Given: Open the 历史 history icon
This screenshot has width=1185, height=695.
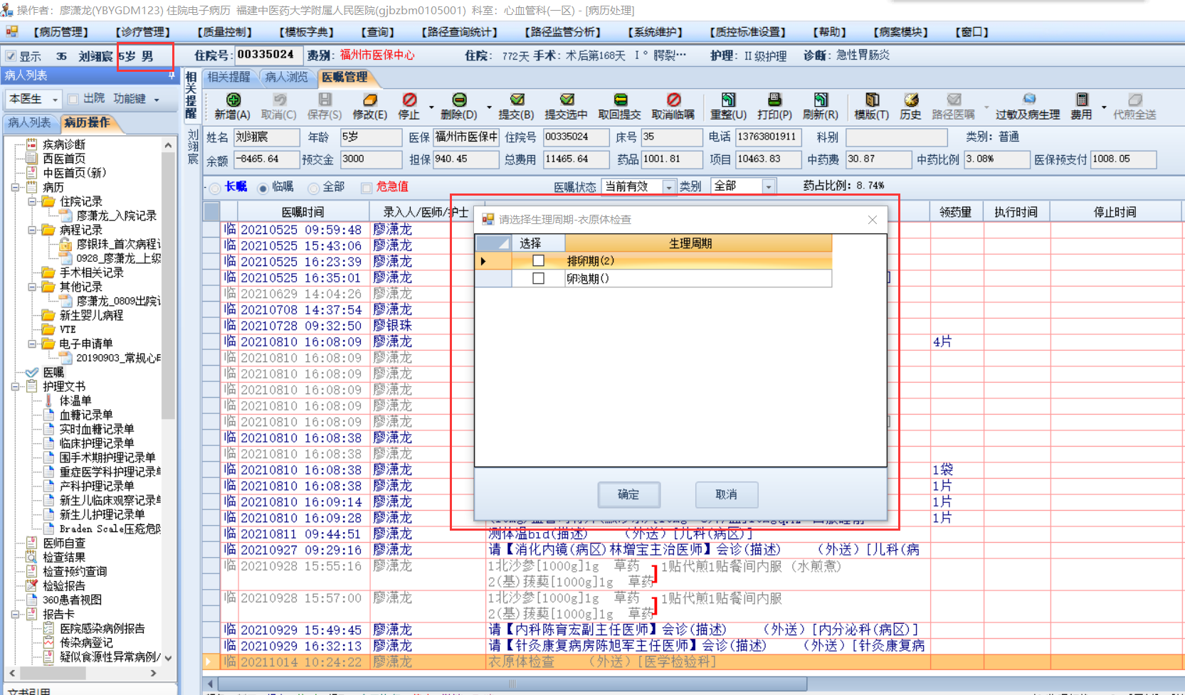Looking at the screenshot, I should tap(911, 100).
